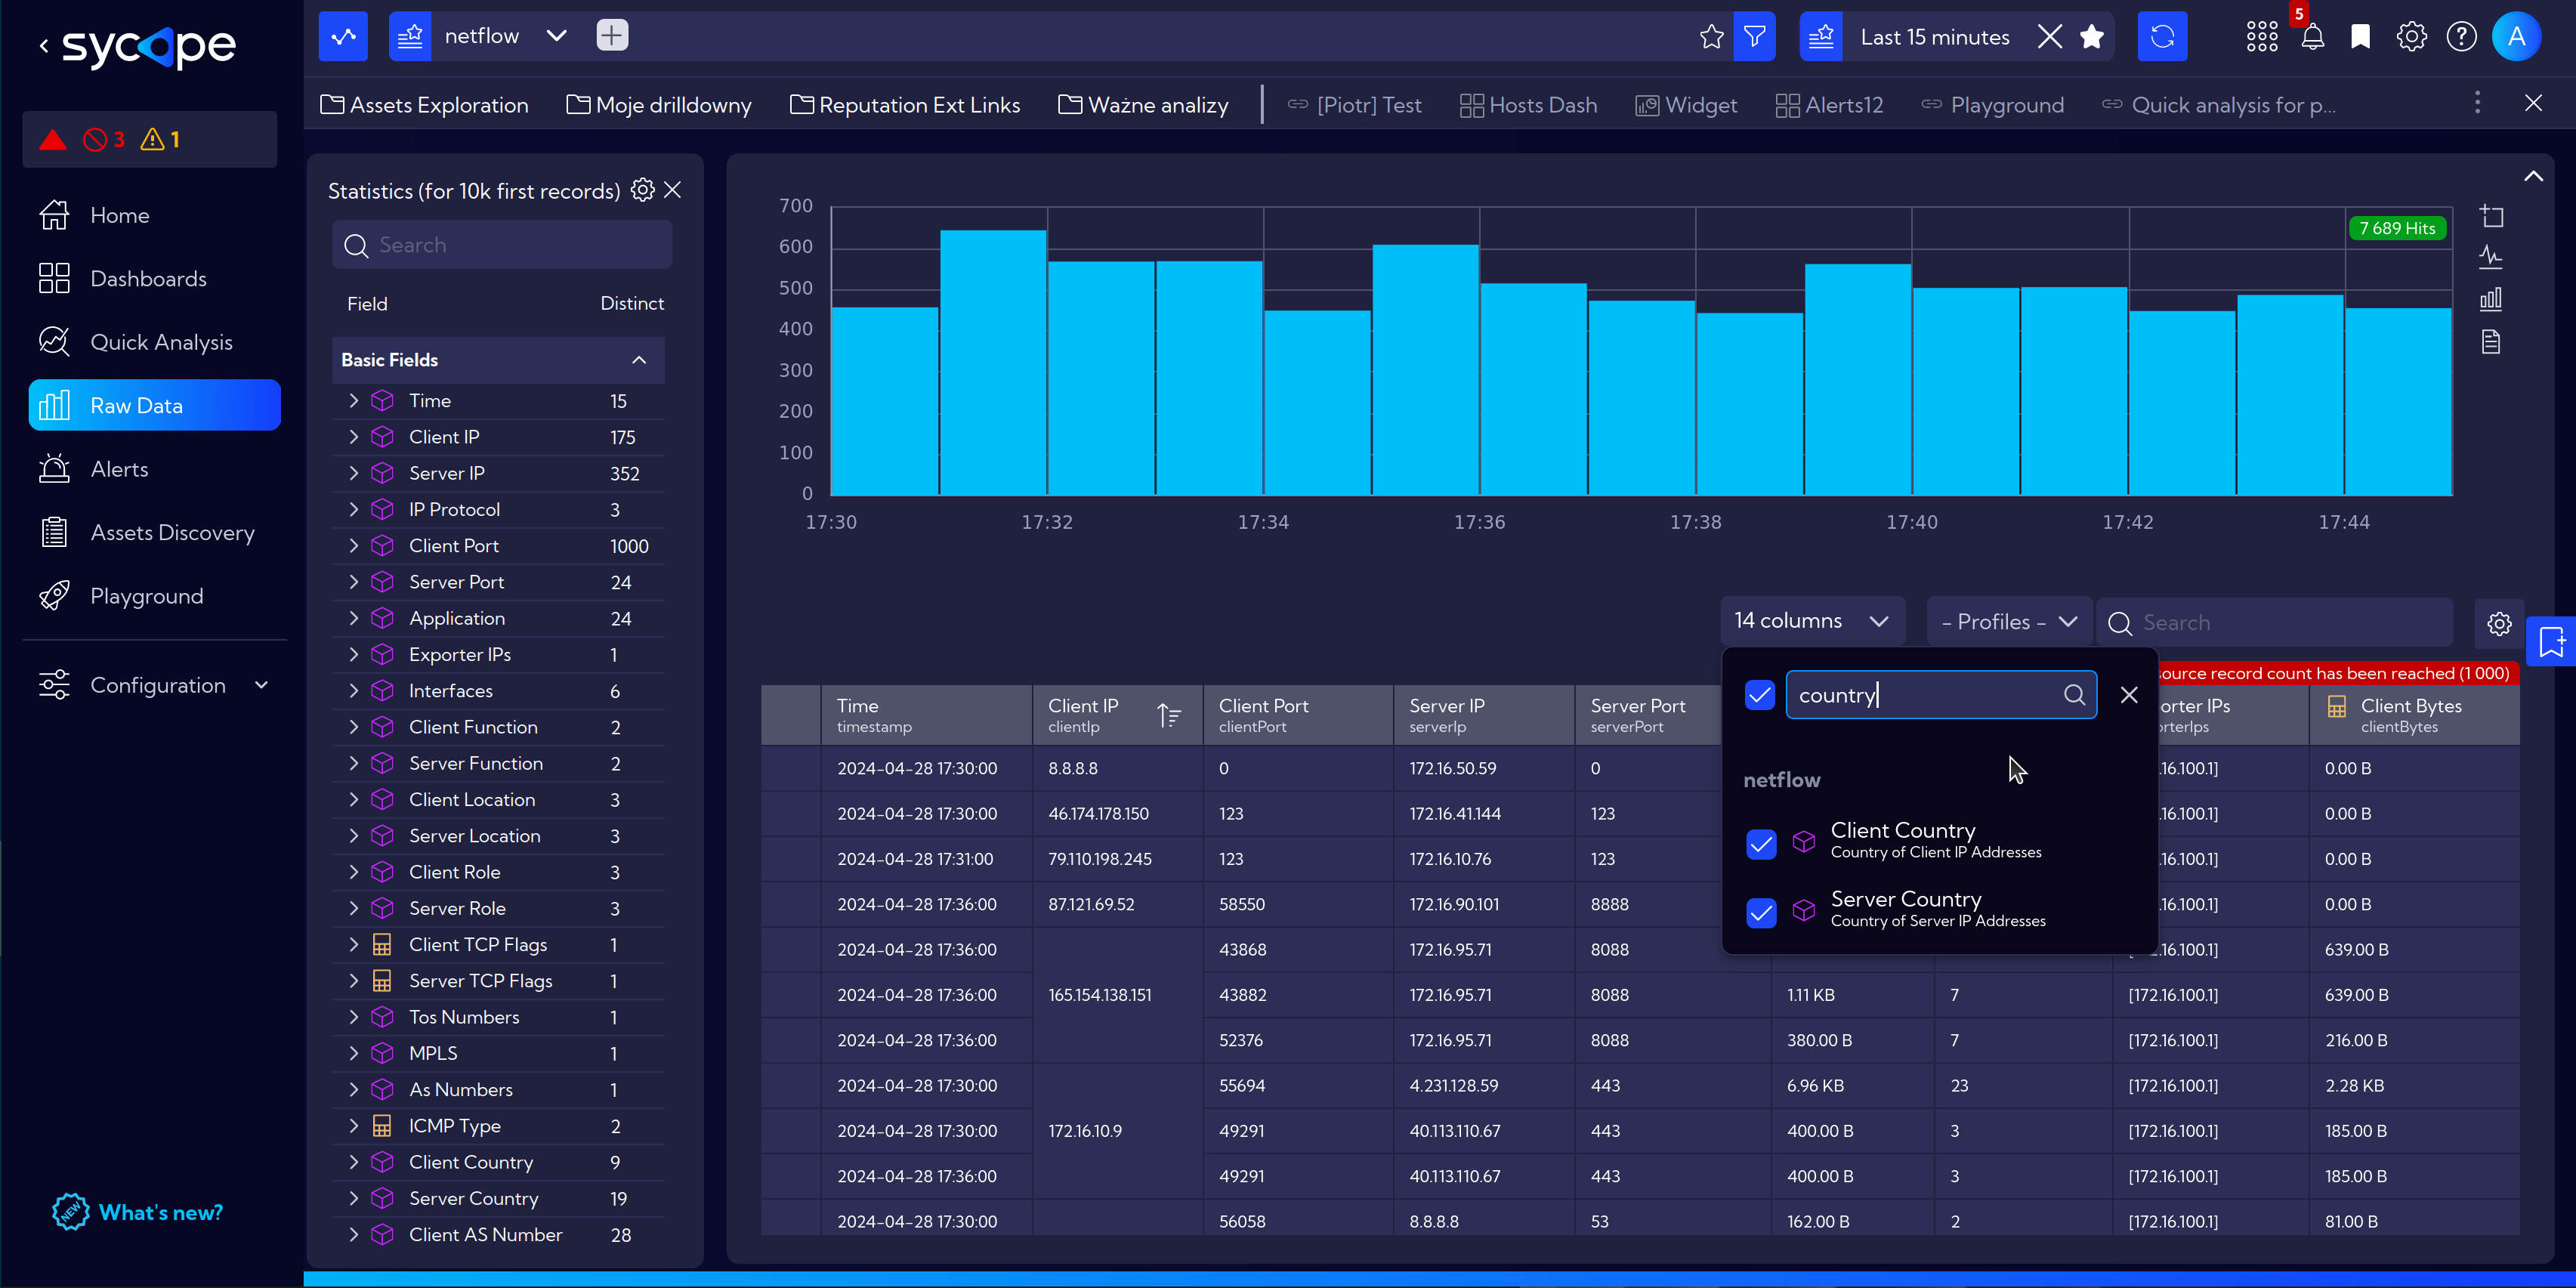Click the chart bar at 17:31
Image resolution: width=2576 pixels, height=1288 pixels.
[x=993, y=362]
